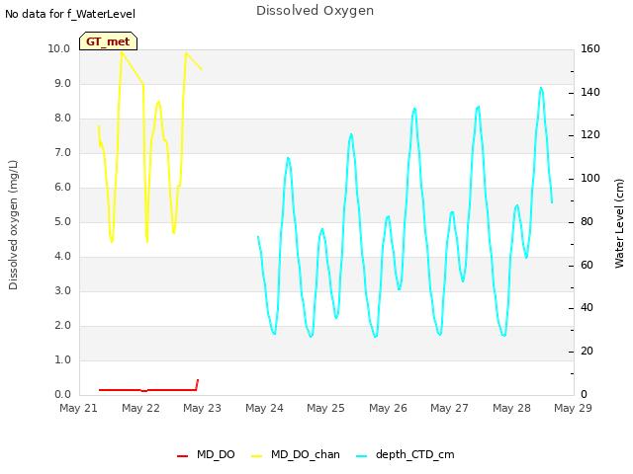This screenshot has width=633, height=474.
Task: Click the 8.0 left axis value
Action: 62,118
